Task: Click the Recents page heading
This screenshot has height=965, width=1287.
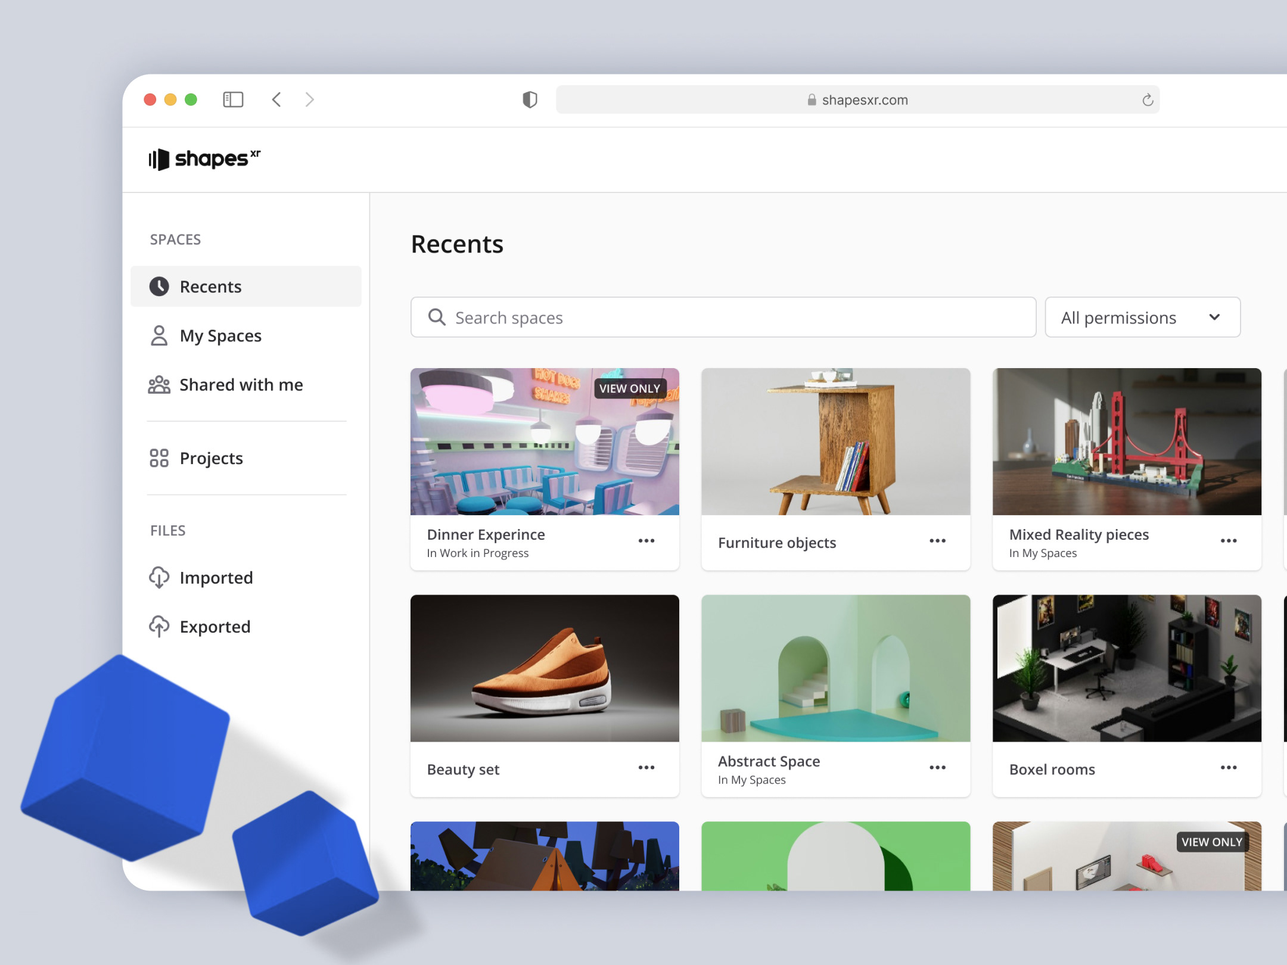Action: pos(457,244)
